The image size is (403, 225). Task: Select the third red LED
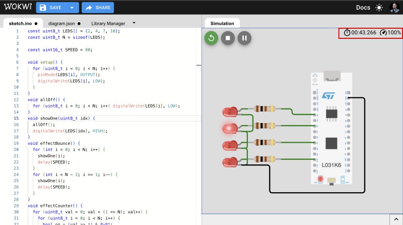(x=230, y=145)
